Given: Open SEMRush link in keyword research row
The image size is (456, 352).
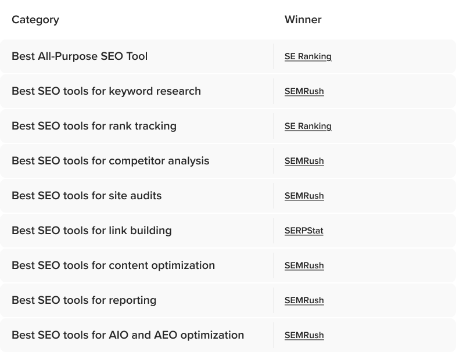Looking at the screenshot, I should (304, 91).
